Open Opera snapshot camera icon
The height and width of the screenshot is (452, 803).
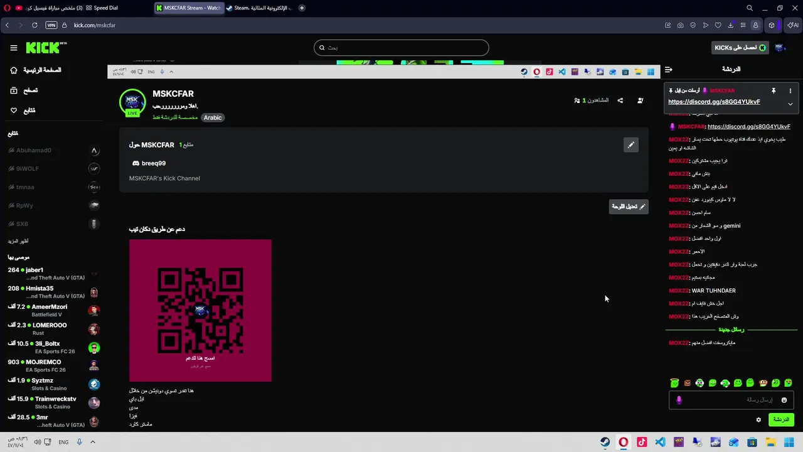tap(681, 25)
